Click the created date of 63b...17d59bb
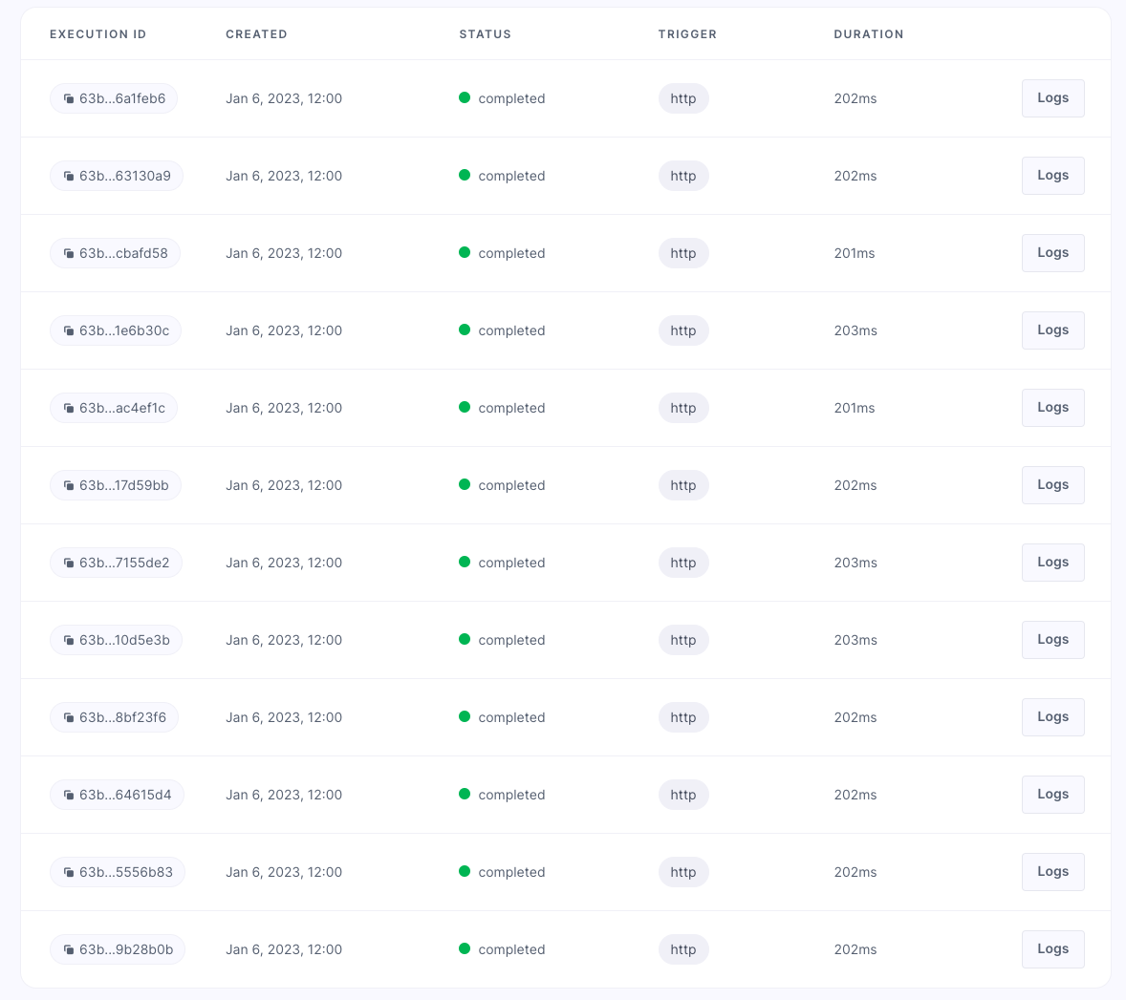The image size is (1126, 1000). click(284, 486)
